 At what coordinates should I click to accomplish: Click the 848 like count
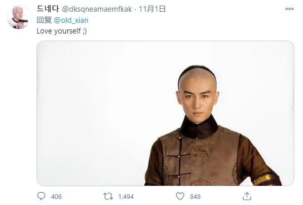tap(195, 197)
